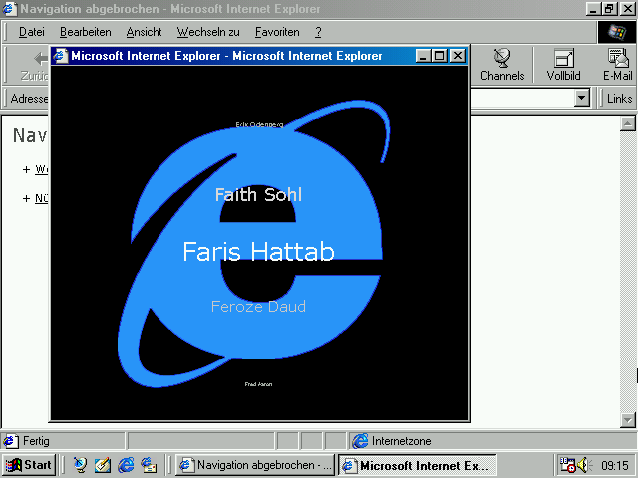Switch to Navigation abgebrochen taskbar button
Screen dimensions: 638x478
click(255, 465)
